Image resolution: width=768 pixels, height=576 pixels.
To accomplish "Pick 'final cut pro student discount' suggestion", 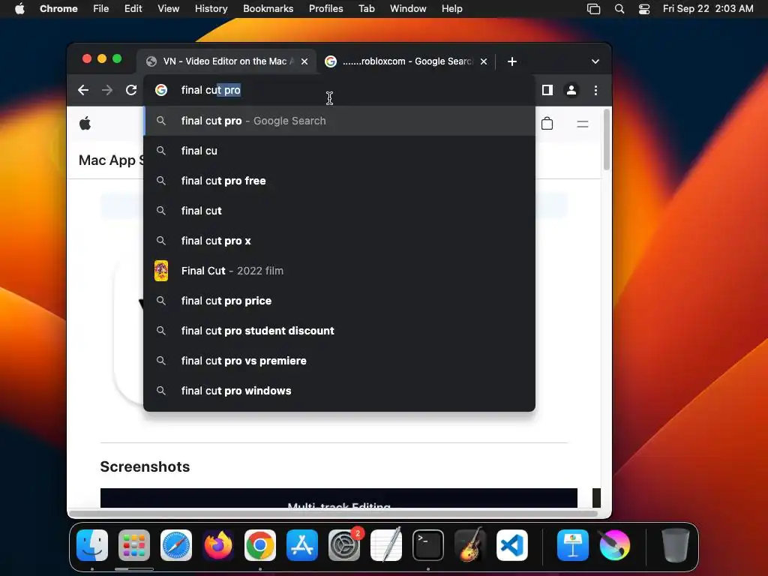I will tap(340, 331).
